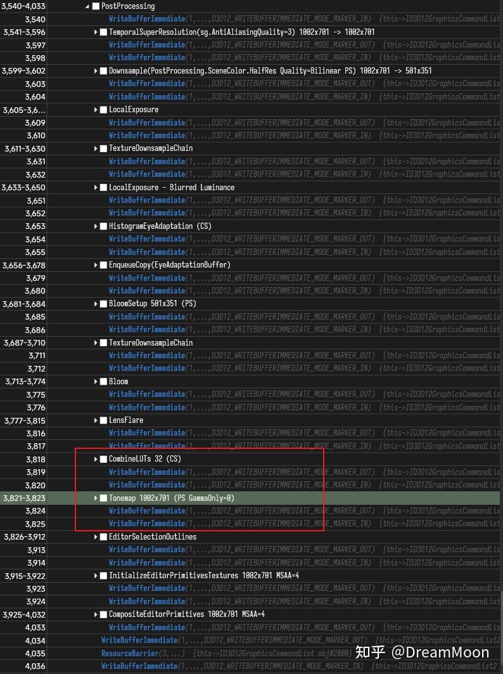Click the LocalExposure row label
Image resolution: width=503 pixels, height=674 pixels.
134,110
